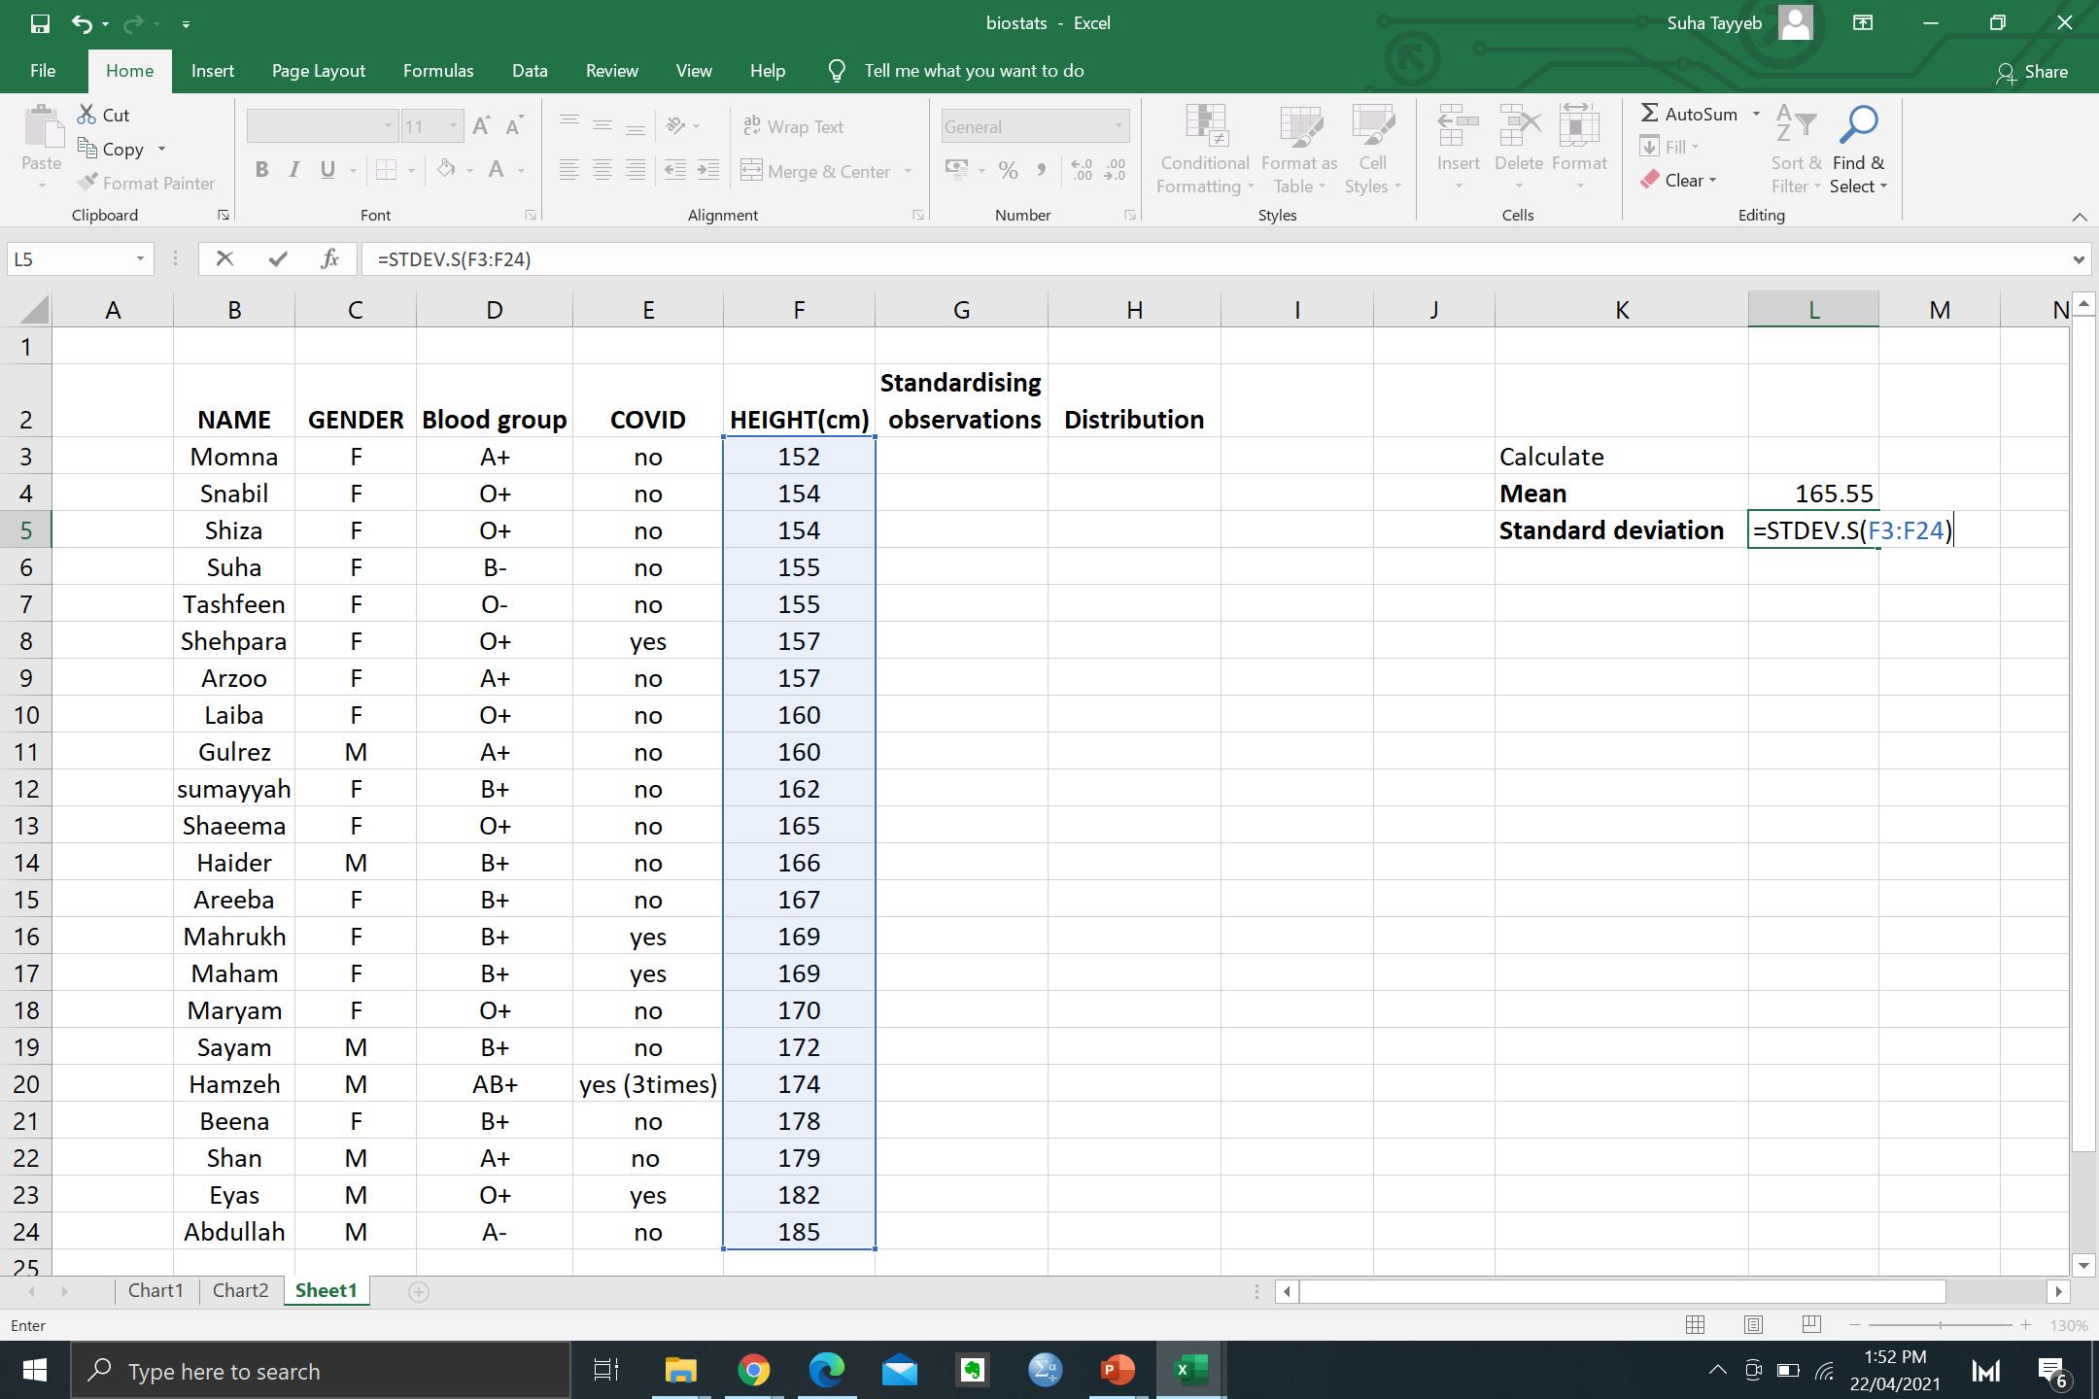Open the Insert Function fx dialog
Image resolution: width=2099 pixels, height=1399 pixels.
coord(329,259)
